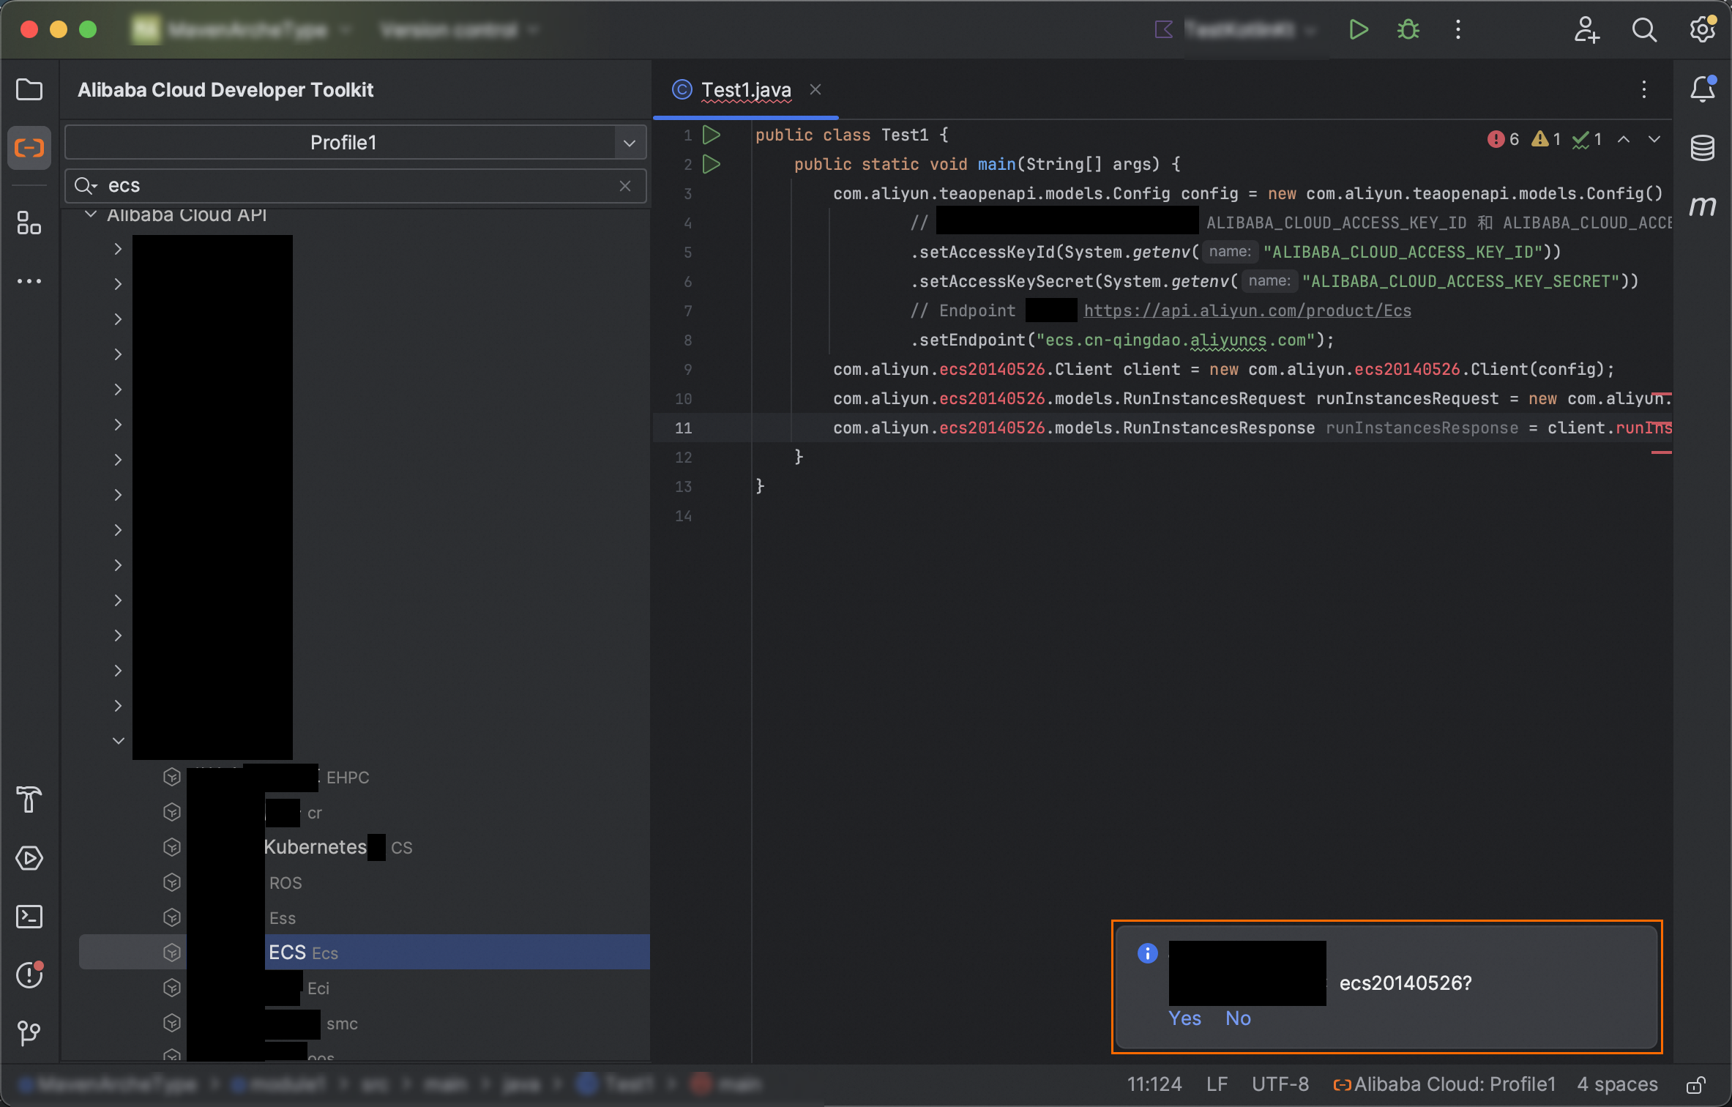This screenshot has height=1107, width=1732.
Task: Select the Eci product row
Action: point(364,988)
